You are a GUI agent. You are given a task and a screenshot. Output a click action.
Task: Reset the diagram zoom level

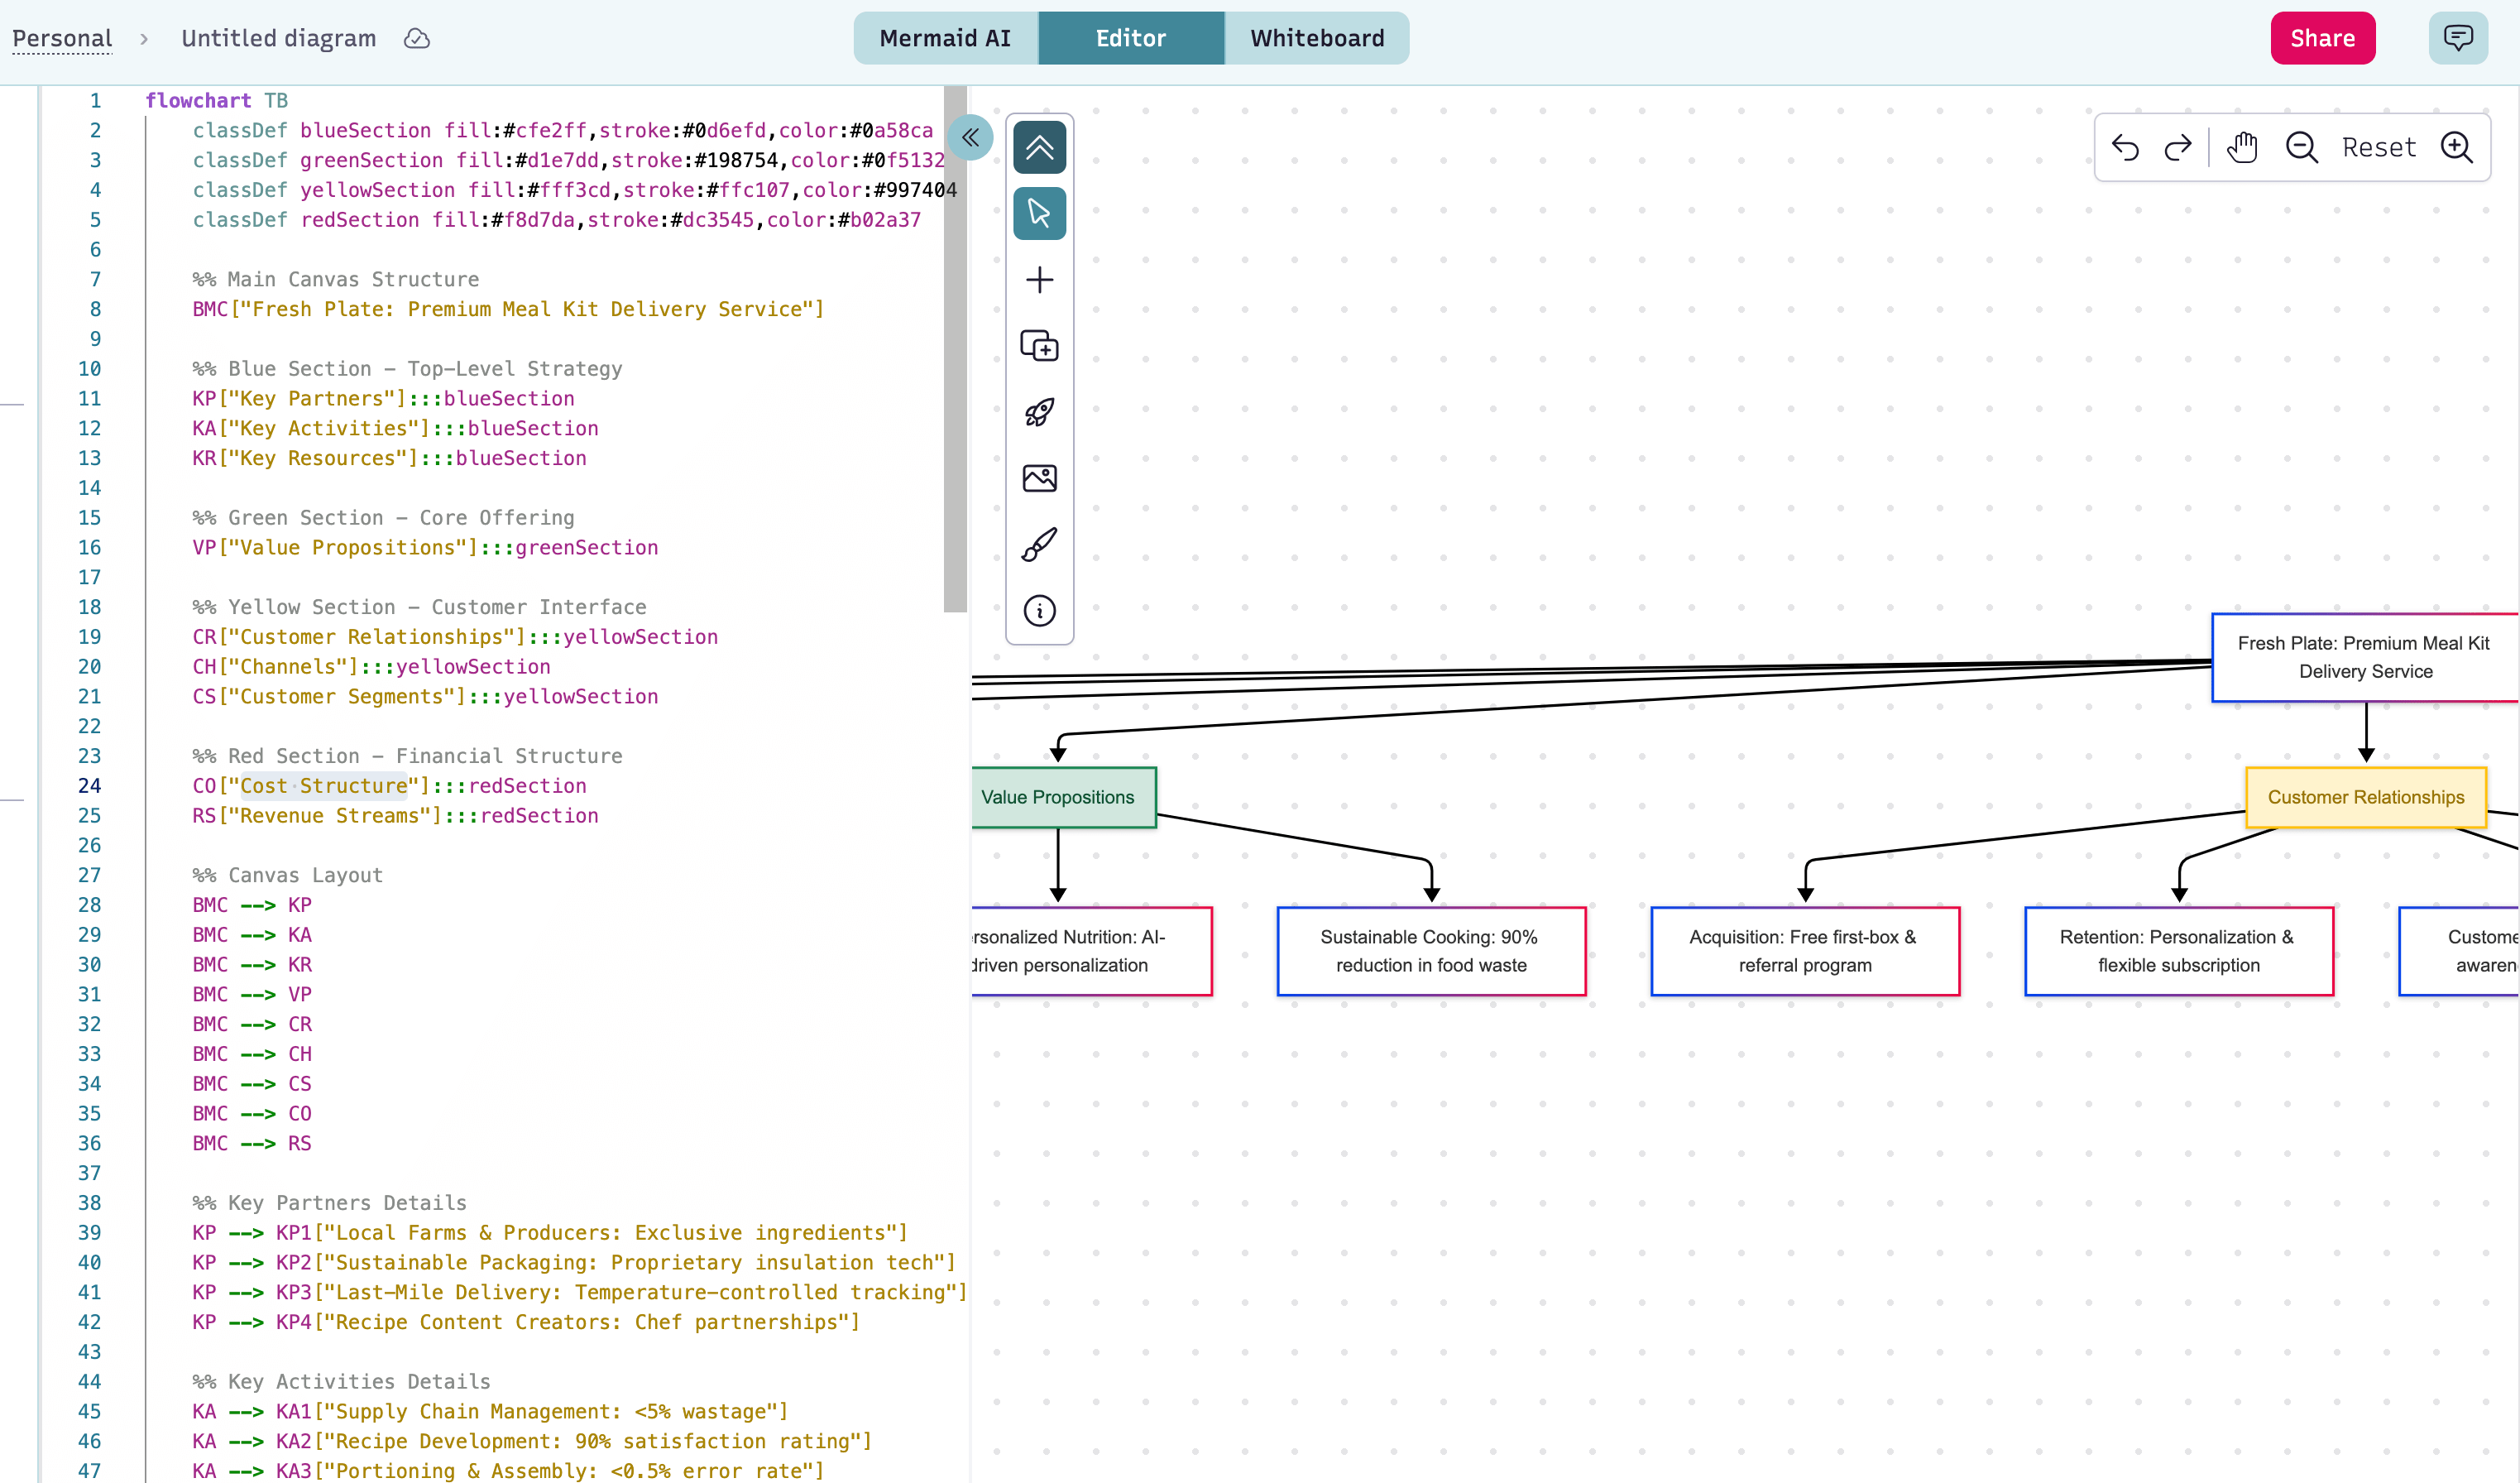tap(2378, 148)
